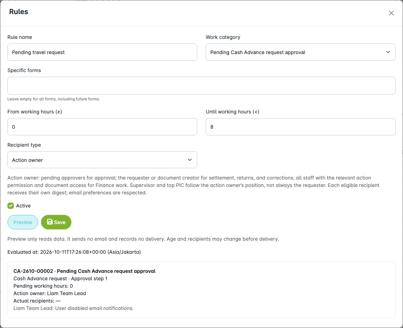This screenshot has width=403, height=328.
Task: Click the floppy disk icon on Save
Action: [50, 222]
